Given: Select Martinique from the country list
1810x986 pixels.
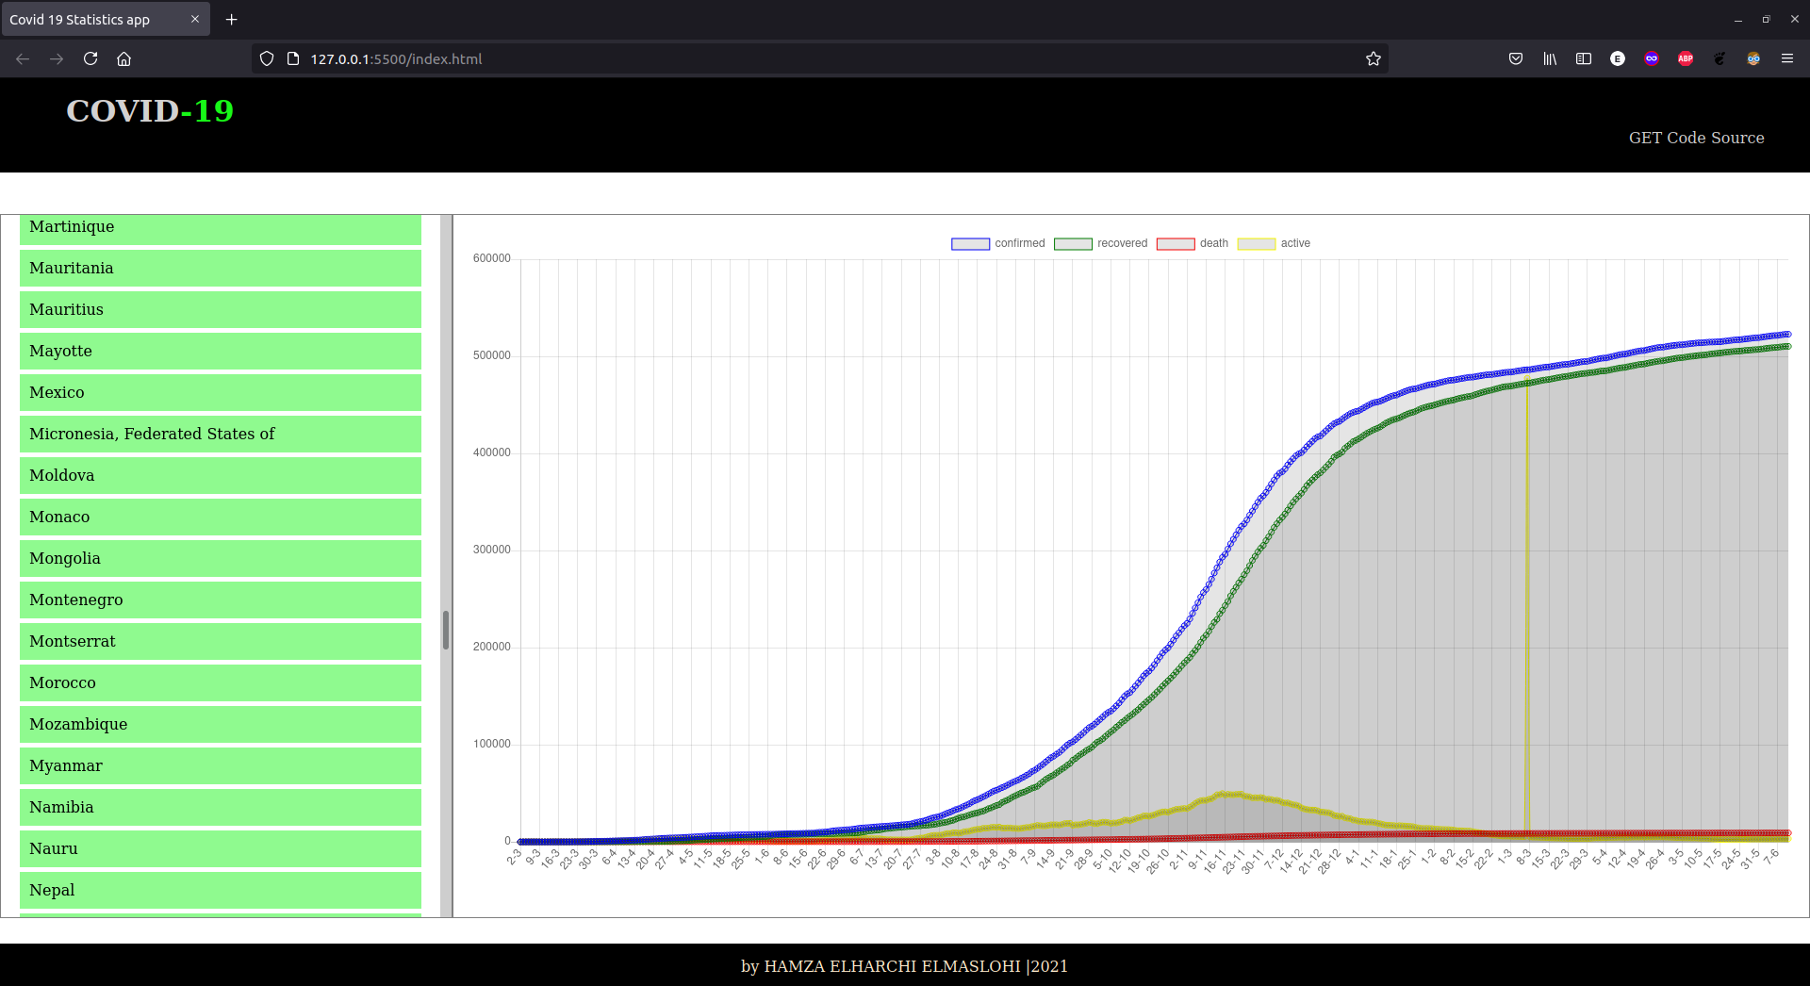Looking at the screenshot, I should click(221, 229).
